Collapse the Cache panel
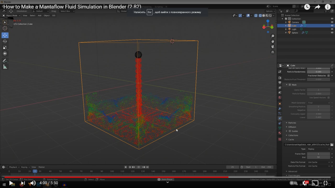This screenshot has height=188, width=335. (x=287, y=139)
